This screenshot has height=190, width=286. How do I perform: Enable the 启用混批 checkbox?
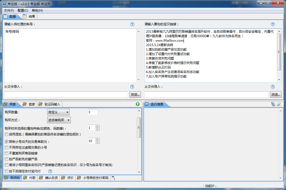click(7, 134)
